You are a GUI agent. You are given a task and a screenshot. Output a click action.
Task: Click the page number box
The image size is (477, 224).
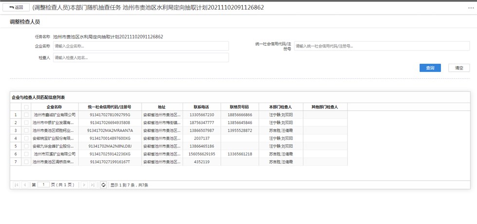[x=43, y=185]
